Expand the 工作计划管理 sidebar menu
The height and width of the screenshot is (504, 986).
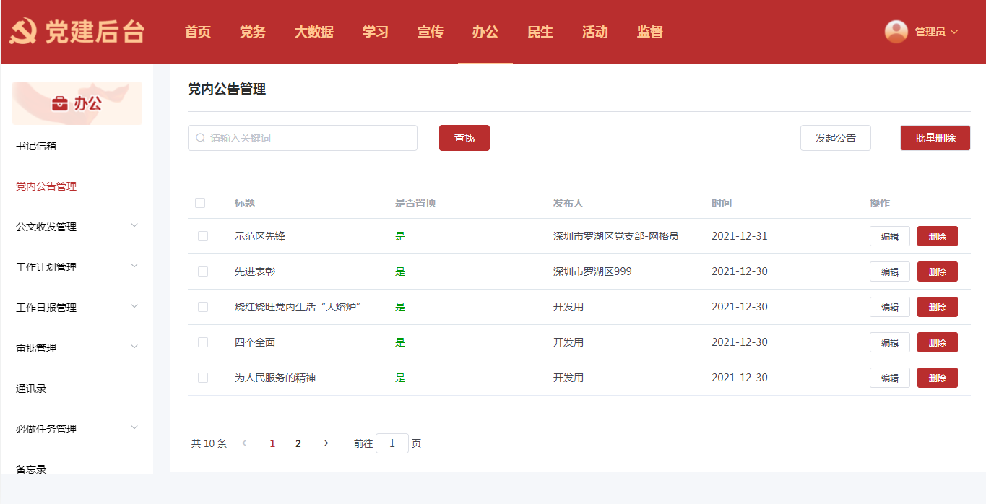click(x=134, y=266)
